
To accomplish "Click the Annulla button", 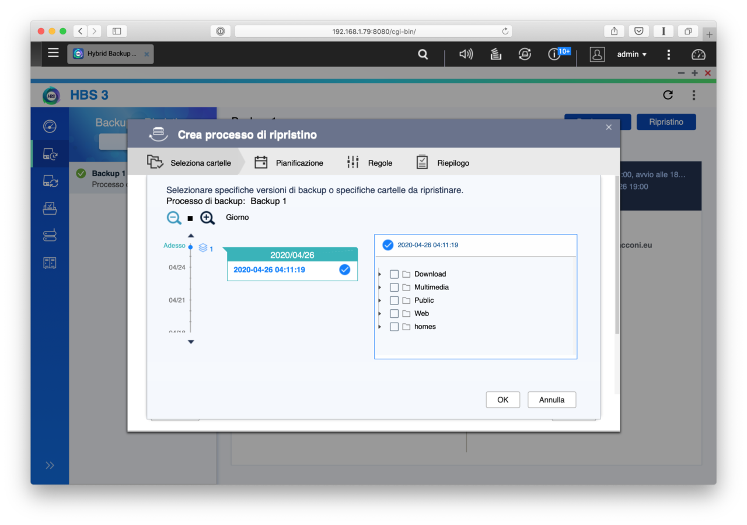I will pyautogui.click(x=551, y=400).
